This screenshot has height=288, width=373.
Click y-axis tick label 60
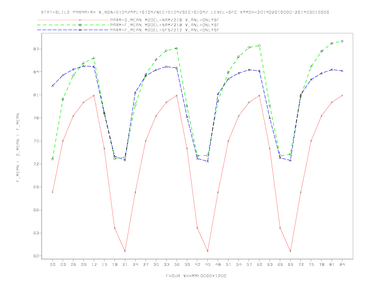coord(36,256)
